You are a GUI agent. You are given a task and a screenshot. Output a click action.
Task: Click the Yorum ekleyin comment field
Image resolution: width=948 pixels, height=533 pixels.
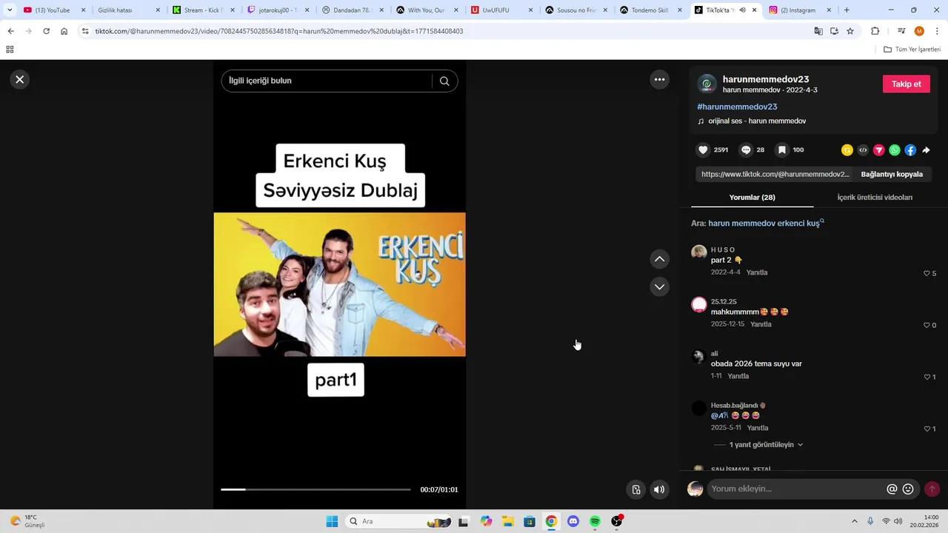coord(796,489)
